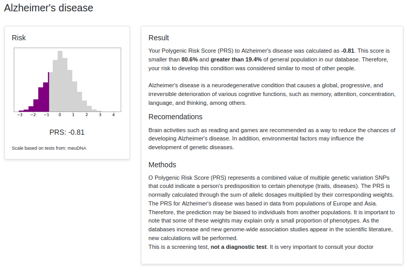407x270 pixels.
Task: Click the "Scale based on tests from: meuDNA" note
Action: tap(41, 148)
